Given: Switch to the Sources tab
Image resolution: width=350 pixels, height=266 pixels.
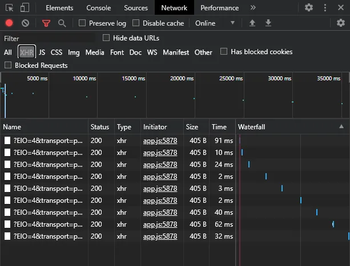Looking at the screenshot, I should (136, 8).
